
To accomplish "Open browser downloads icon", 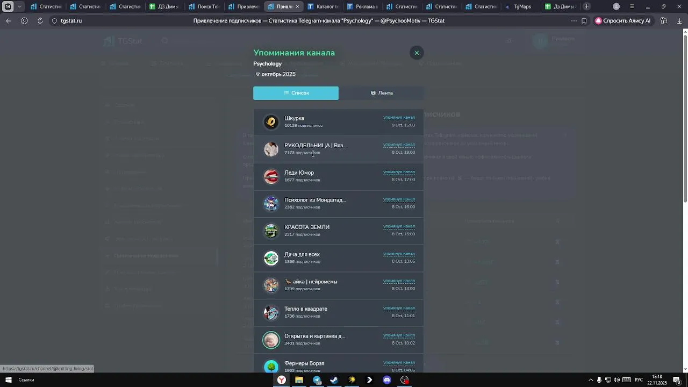I will coord(679,20).
